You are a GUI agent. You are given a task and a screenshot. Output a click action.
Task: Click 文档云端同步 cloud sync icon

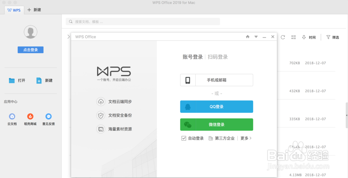[x=101, y=102]
